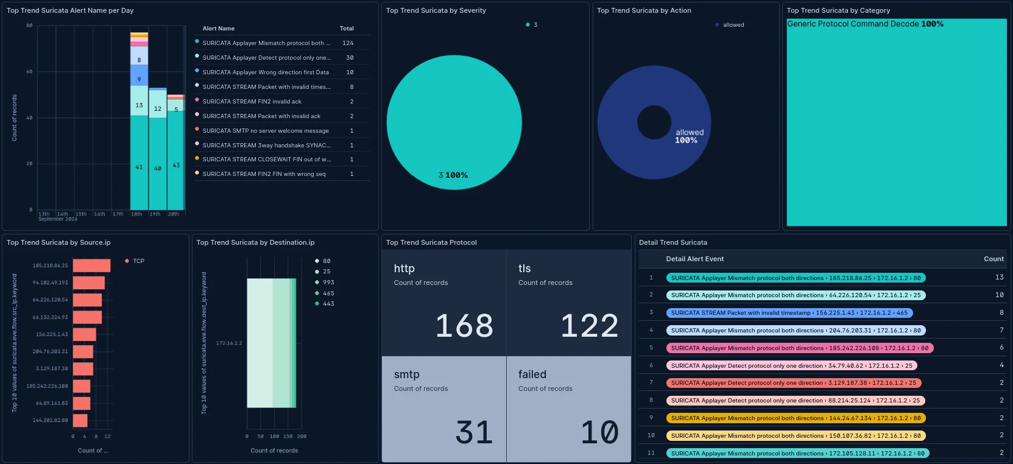Image resolution: width=1013 pixels, height=464 pixels.
Task: Toggle port 465 legend entry
Action: (325, 294)
